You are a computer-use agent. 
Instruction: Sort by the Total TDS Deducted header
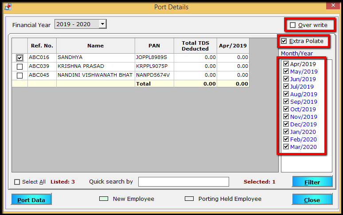195,46
